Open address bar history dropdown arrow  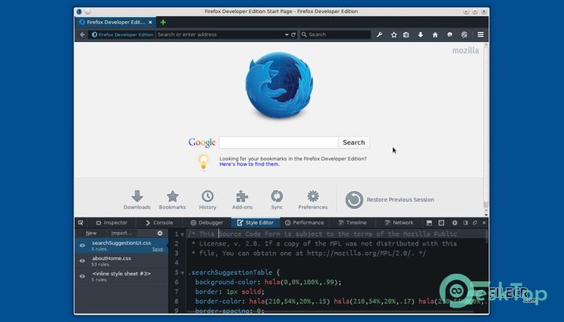click(x=287, y=35)
